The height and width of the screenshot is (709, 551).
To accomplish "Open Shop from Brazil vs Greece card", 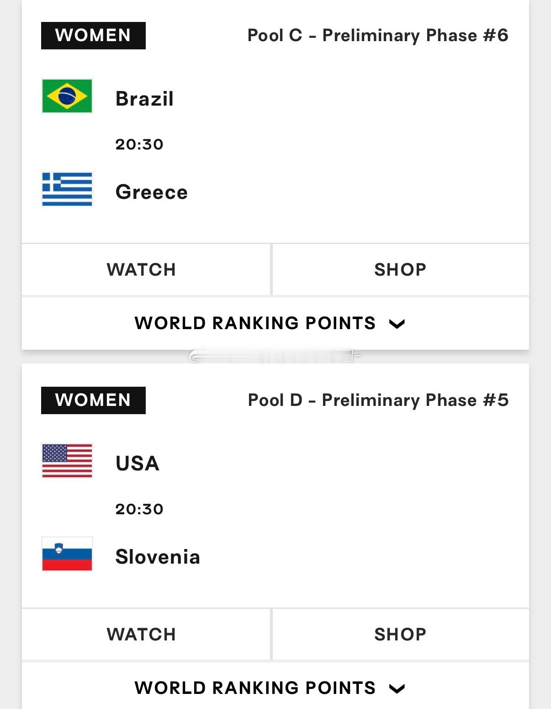I will click(x=401, y=270).
